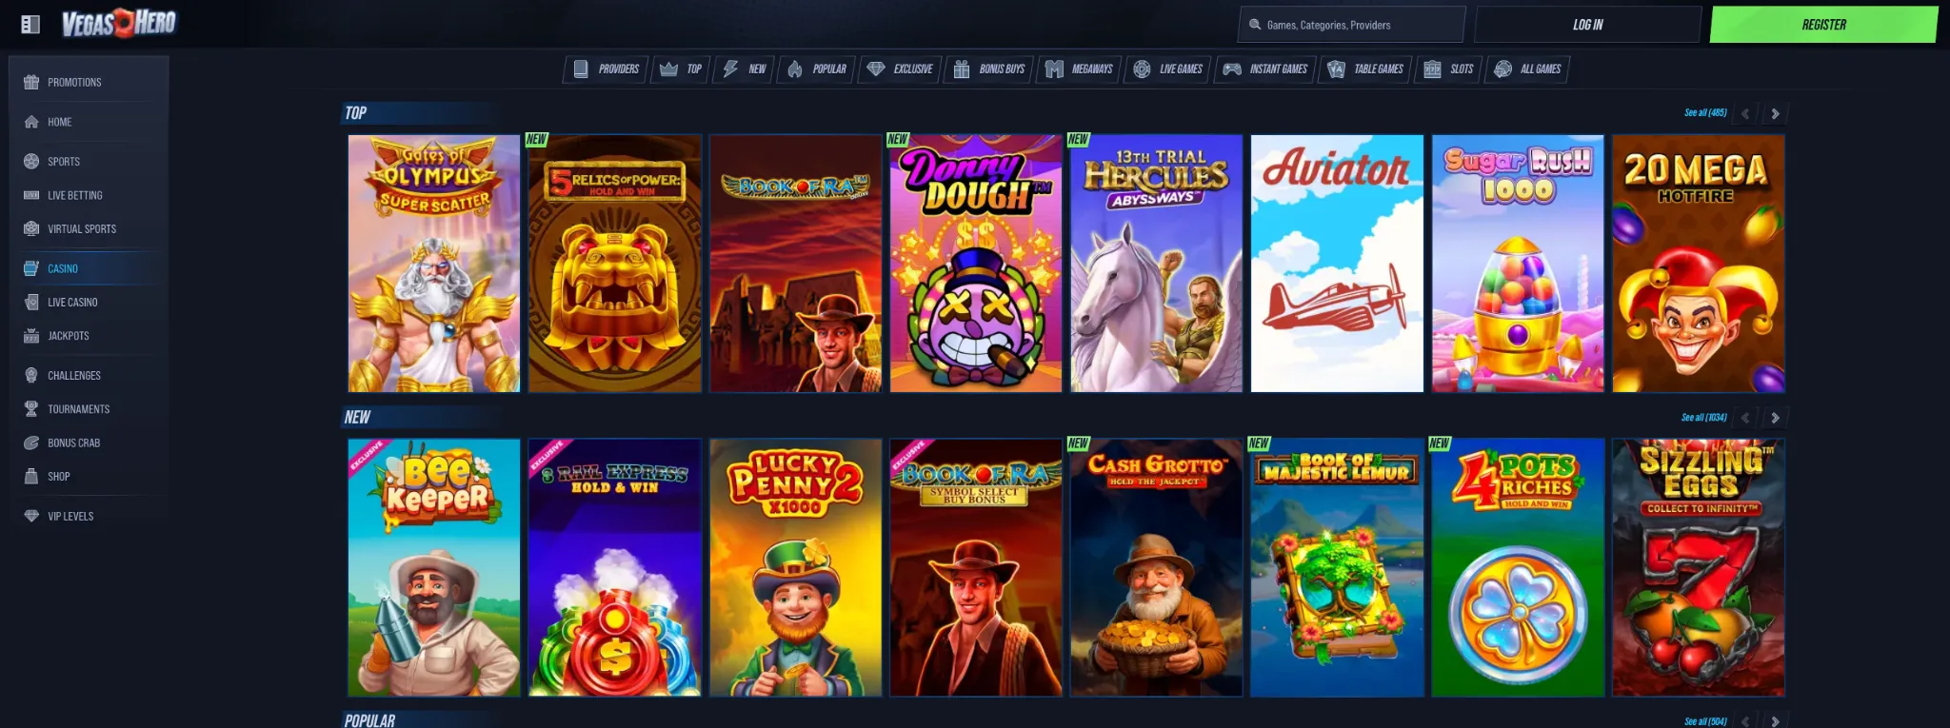This screenshot has width=1950, height=728.
Task: Click the search magnifier icon
Action: point(1255,25)
